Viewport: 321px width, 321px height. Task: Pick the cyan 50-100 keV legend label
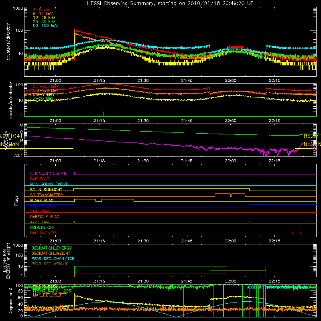[x=45, y=26]
